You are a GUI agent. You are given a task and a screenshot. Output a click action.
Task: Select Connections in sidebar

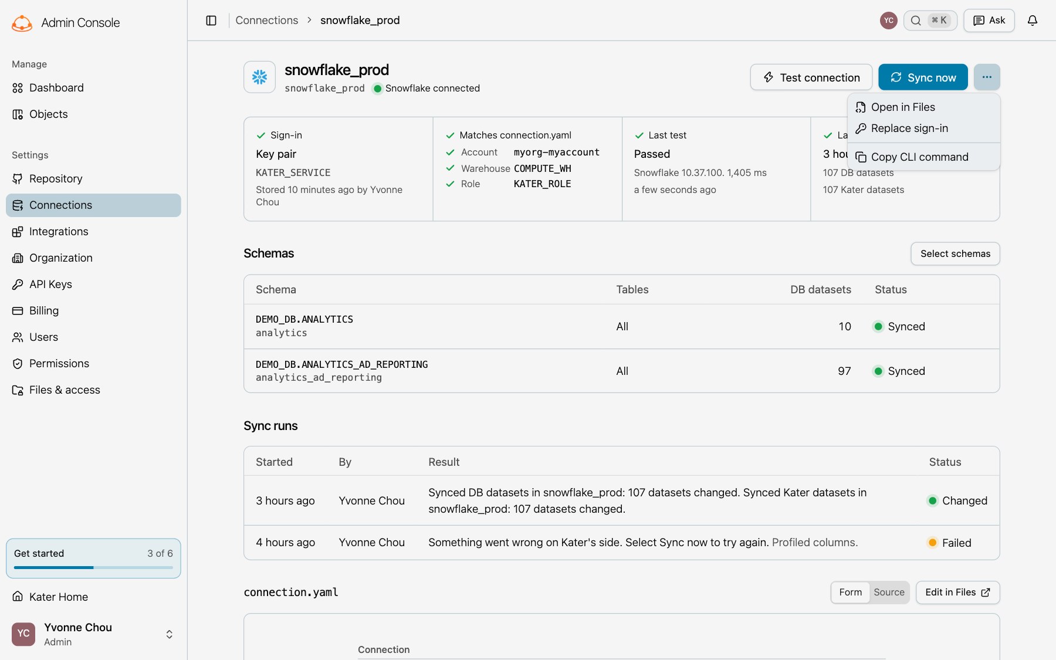(x=93, y=205)
